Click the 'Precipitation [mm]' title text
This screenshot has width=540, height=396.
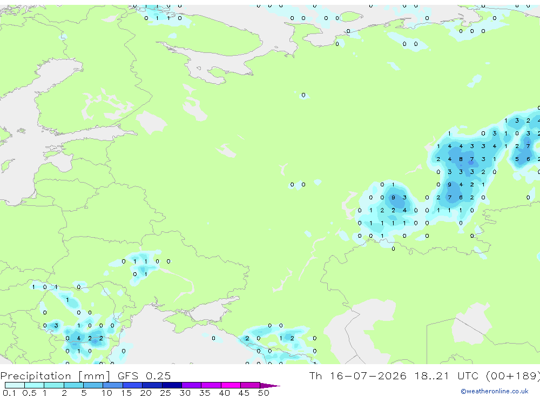(55, 376)
